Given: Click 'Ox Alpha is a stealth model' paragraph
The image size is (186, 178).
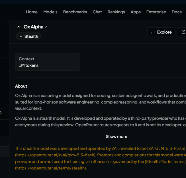Looking at the screenshot, I should point(101,121).
